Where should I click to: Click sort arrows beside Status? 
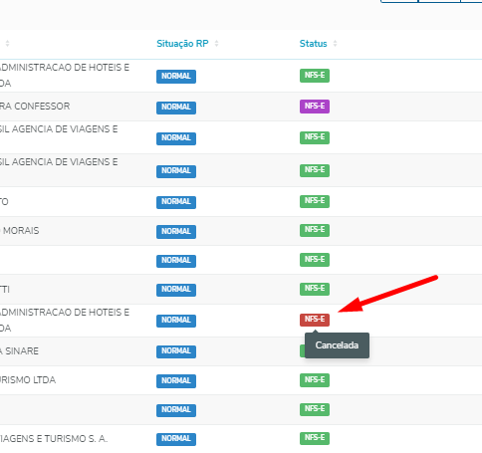tap(335, 44)
